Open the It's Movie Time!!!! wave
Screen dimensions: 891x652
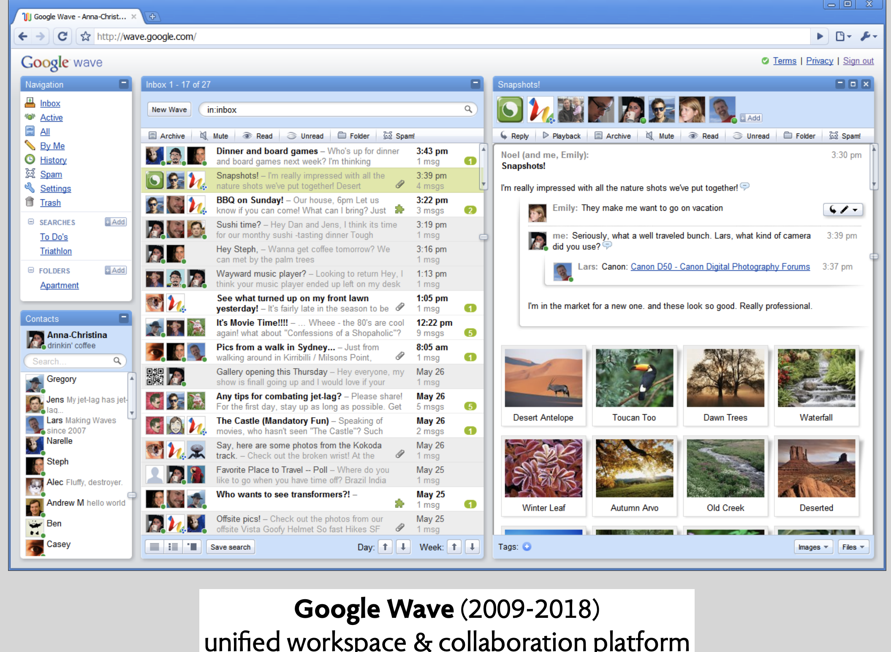(312, 328)
